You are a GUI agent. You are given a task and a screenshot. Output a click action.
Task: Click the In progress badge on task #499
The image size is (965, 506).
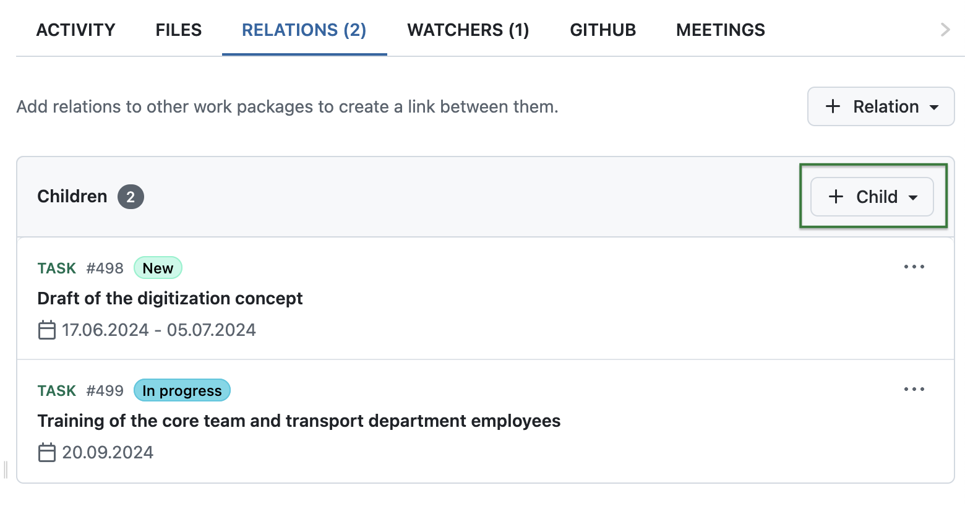pos(181,390)
